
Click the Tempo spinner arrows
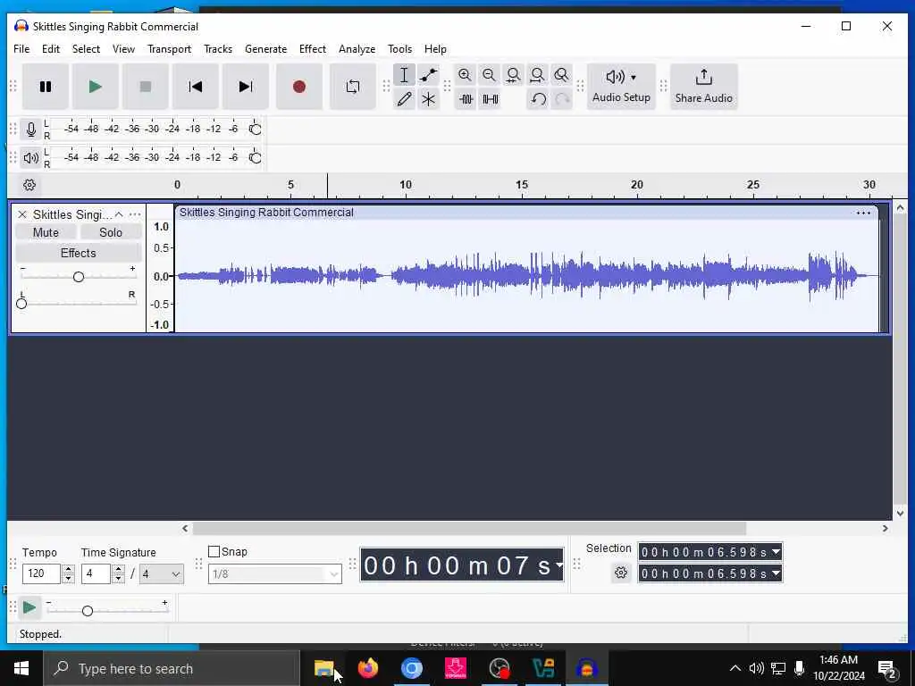click(x=68, y=574)
